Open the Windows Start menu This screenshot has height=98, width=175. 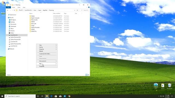point(2,96)
